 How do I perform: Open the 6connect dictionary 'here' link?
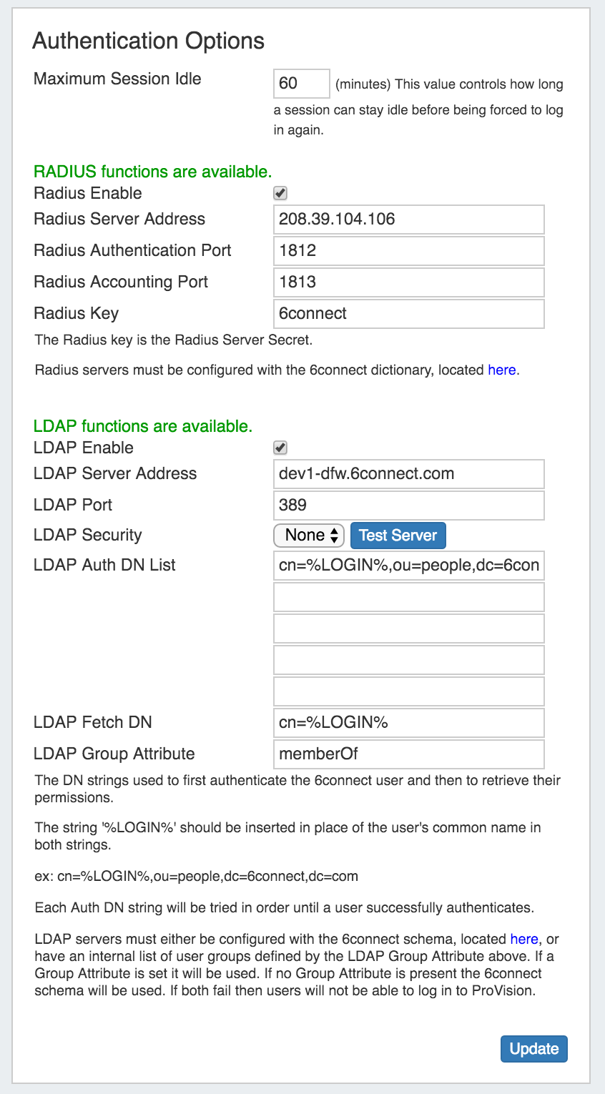tap(501, 370)
